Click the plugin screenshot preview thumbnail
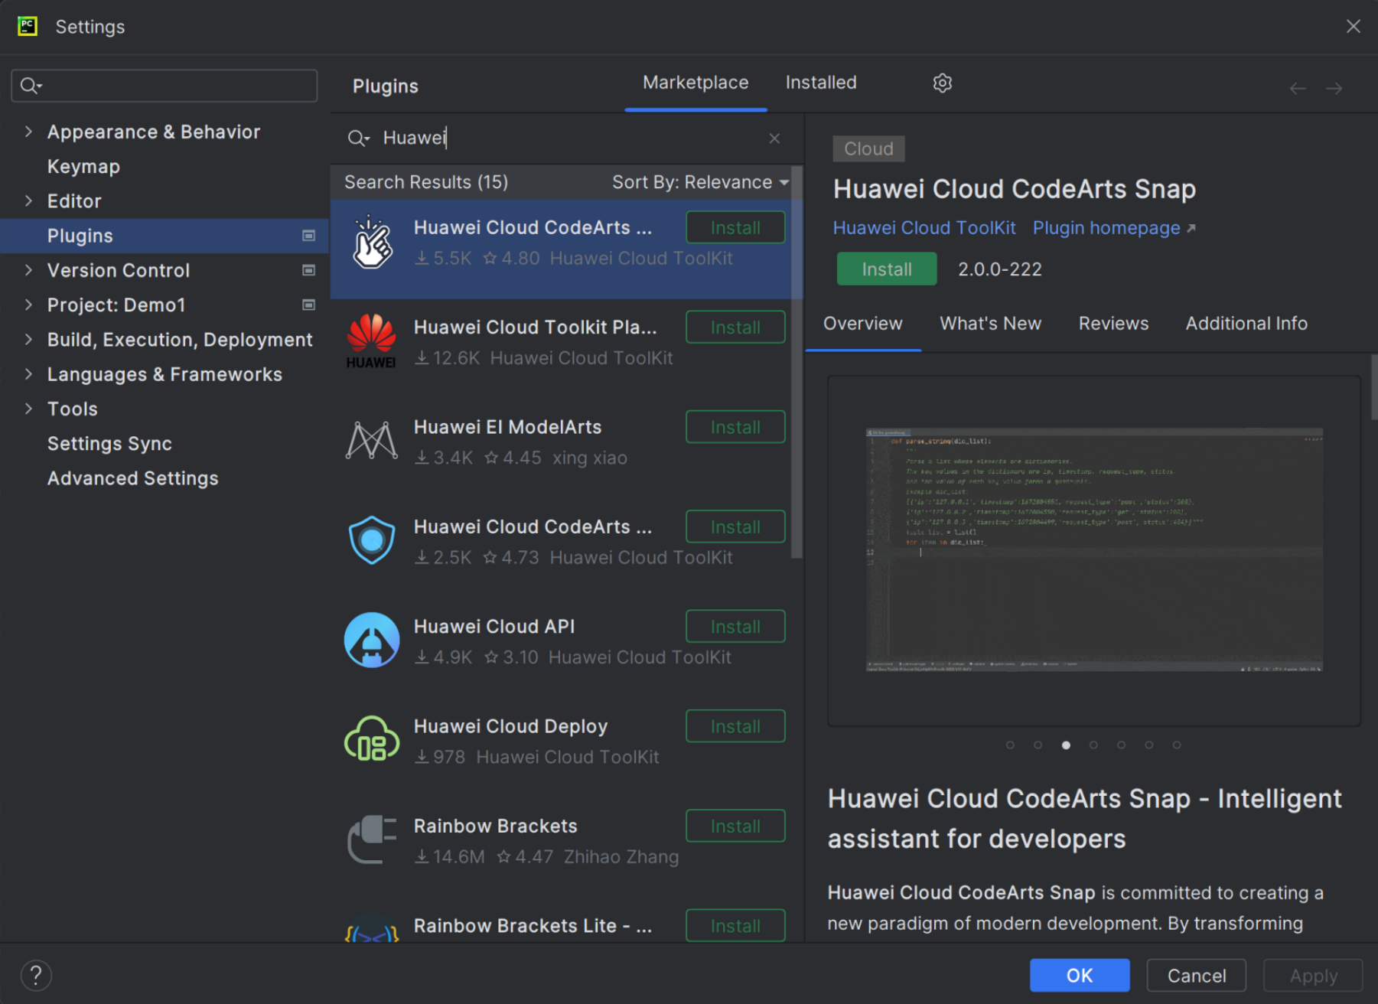 [1093, 549]
